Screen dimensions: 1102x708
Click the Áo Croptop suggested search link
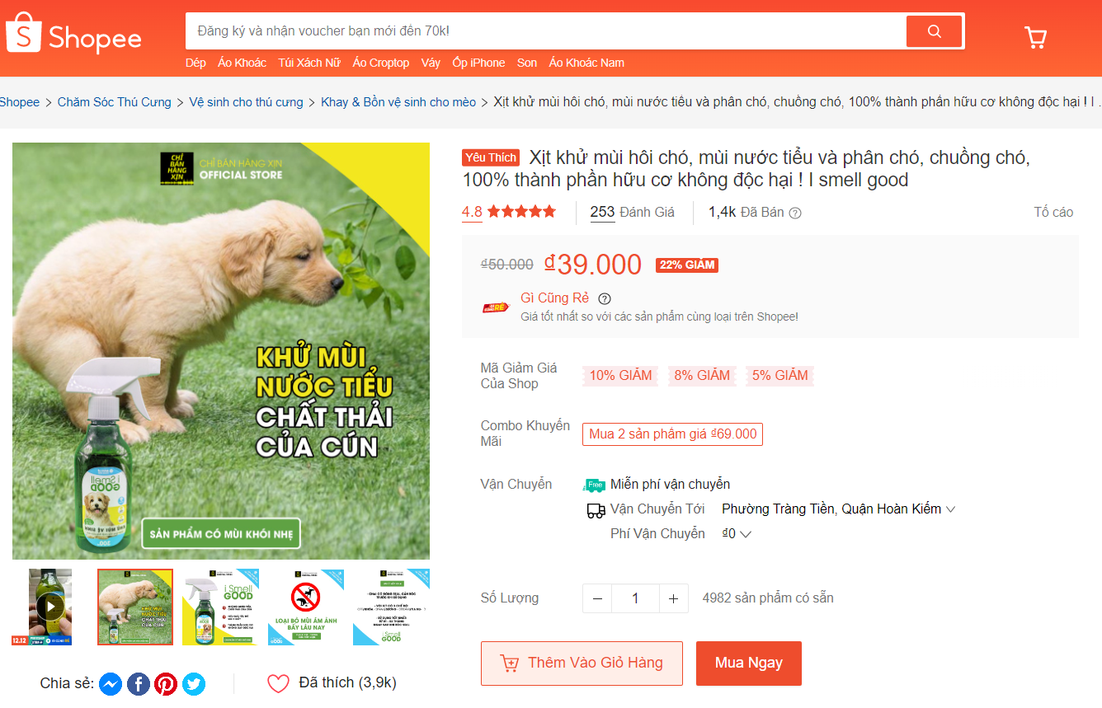click(x=381, y=63)
